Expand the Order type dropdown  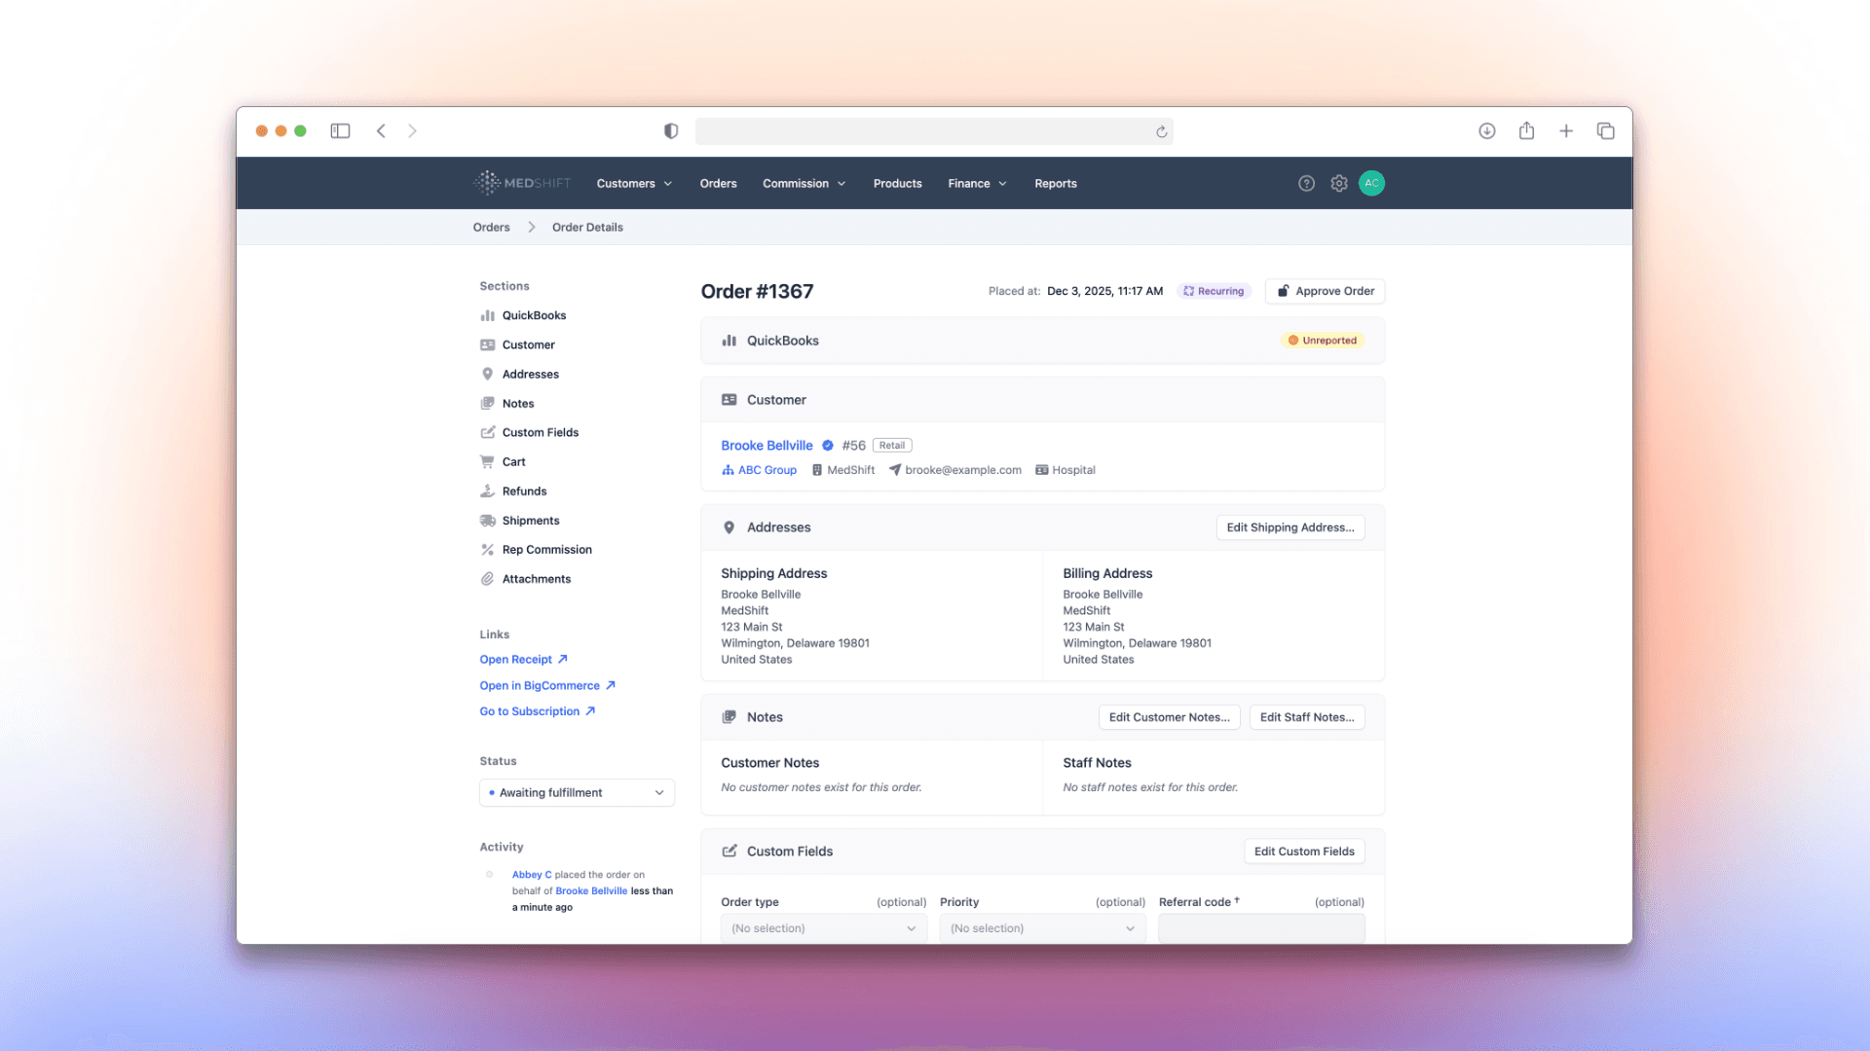pyautogui.click(x=823, y=927)
